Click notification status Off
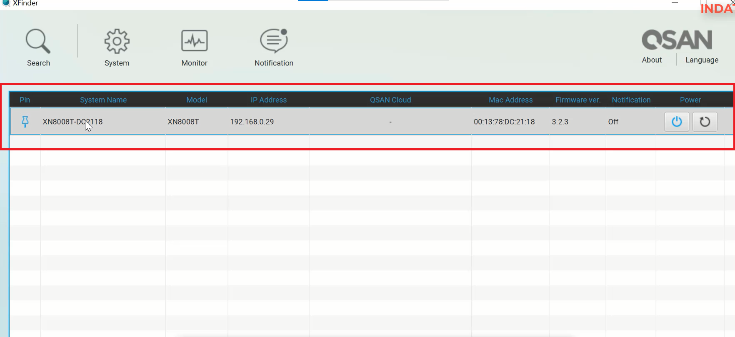The image size is (735, 337). (613, 122)
